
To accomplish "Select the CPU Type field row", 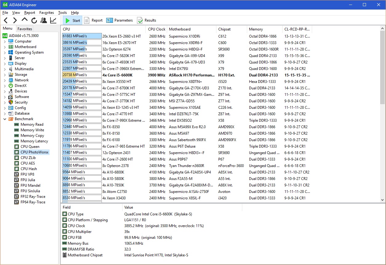I will (151, 214).
